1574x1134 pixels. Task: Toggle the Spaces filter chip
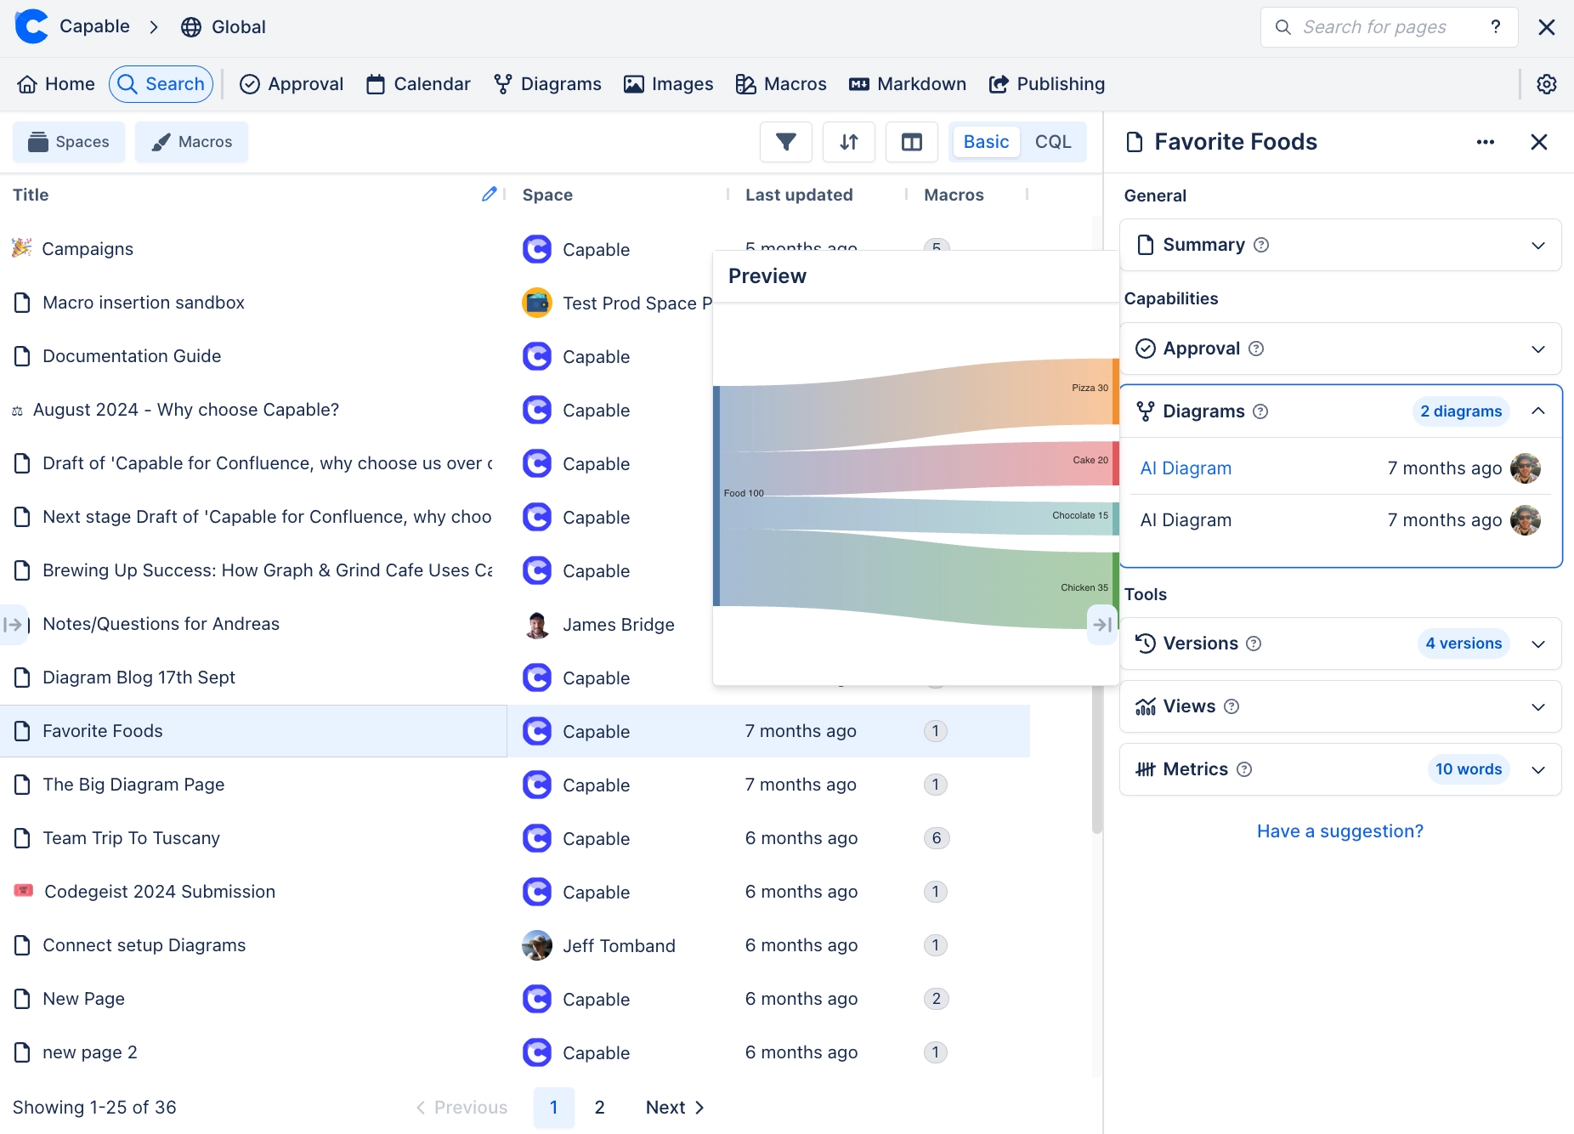pos(69,142)
